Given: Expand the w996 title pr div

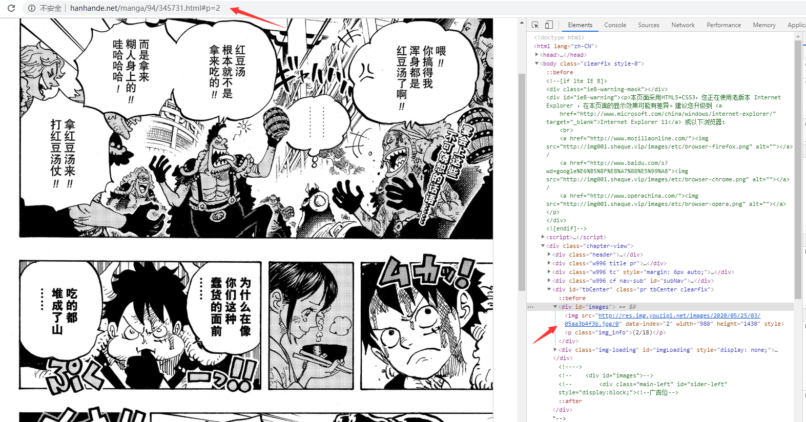Looking at the screenshot, I should (x=549, y=263).
